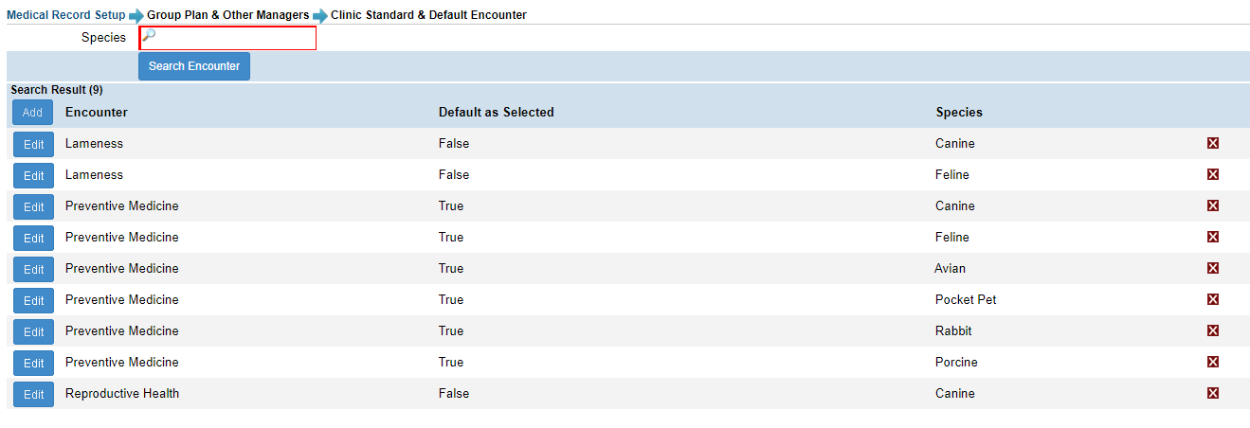Remove the Porcine encounter entry
The width and height of the screenshot is (1250, 428).
[1212, 362]
